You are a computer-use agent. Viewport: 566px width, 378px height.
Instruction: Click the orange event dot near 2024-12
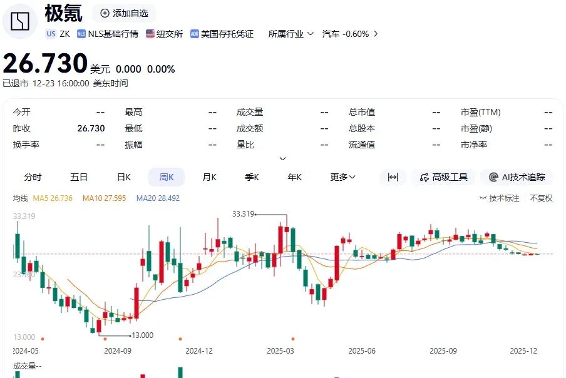tap(180, 339)
